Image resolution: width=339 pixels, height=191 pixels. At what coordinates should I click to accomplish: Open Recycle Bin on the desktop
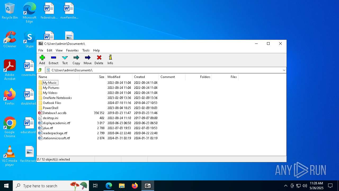(x=10, y=11)
